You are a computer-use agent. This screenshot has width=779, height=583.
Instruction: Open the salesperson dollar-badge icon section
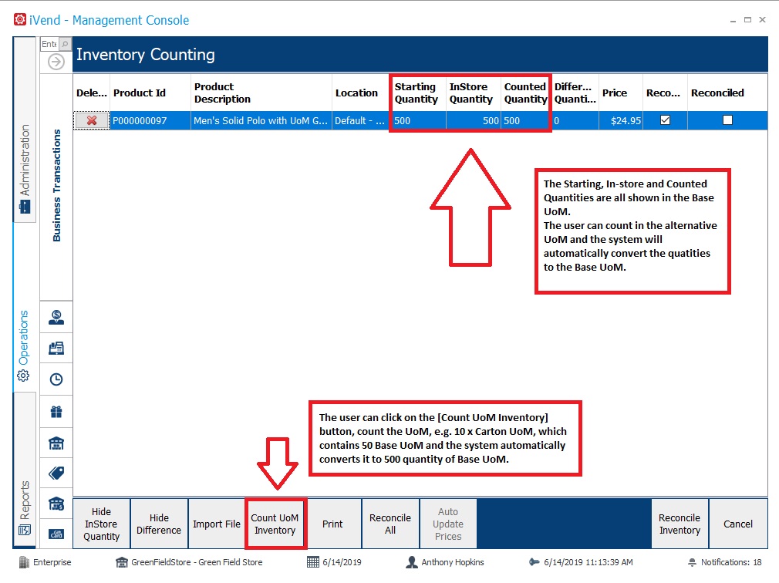56,317
